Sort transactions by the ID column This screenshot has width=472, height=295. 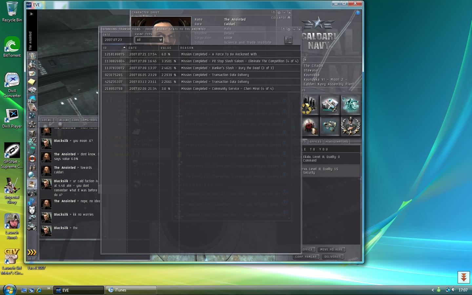(114, 48)
